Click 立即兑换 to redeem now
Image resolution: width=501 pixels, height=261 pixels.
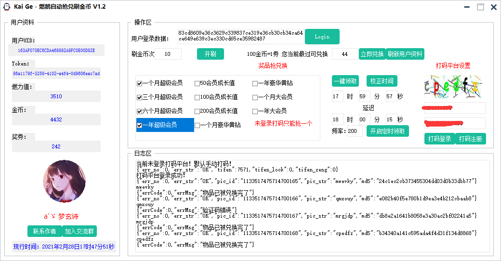pos(372,54)
